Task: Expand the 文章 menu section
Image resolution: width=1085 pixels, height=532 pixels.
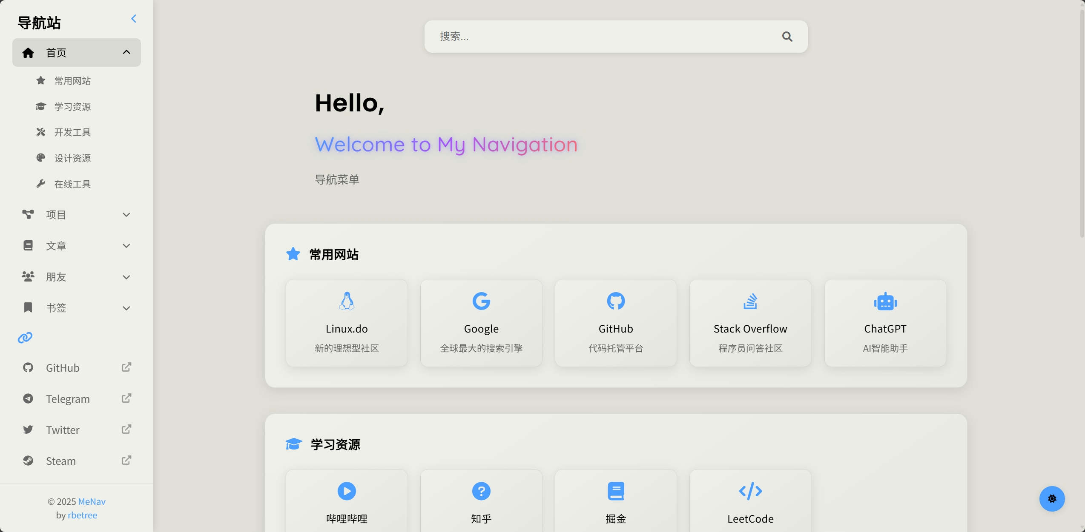Action: coord(126,246)
